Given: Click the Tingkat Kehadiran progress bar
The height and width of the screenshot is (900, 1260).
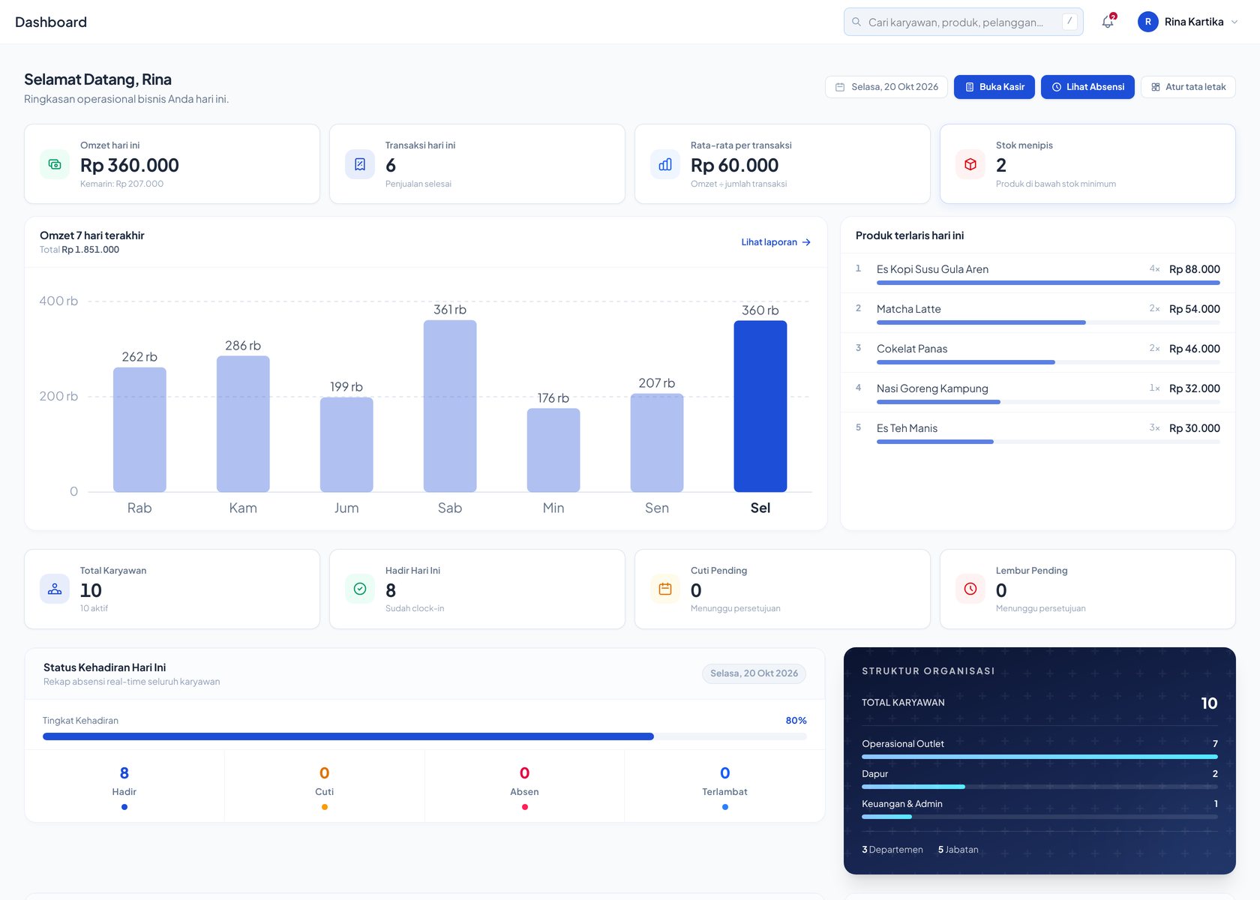Looking at the screenshot, I should 424,736.
